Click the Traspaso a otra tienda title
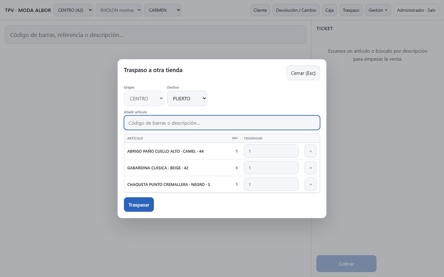Viewport: 444px width, 277px height. 153,70
